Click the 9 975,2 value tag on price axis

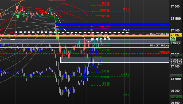(176, 43)
